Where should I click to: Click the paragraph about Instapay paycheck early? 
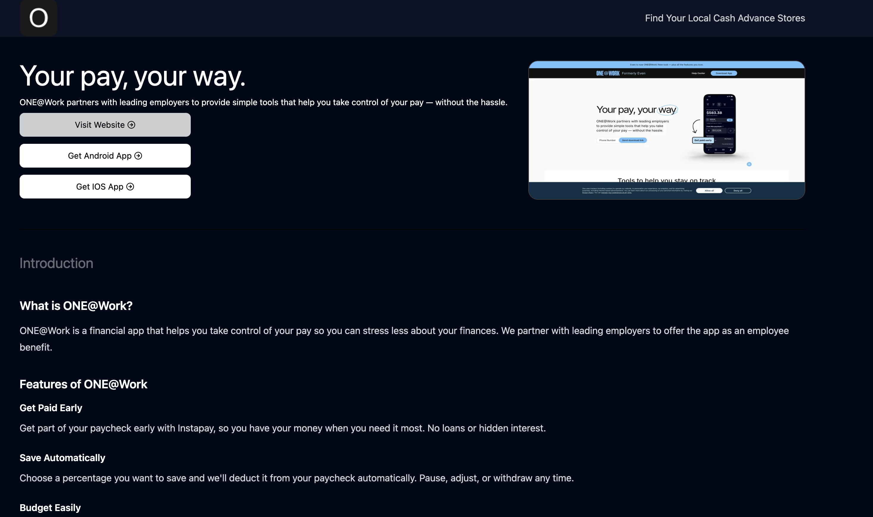[x=283, y=428]
